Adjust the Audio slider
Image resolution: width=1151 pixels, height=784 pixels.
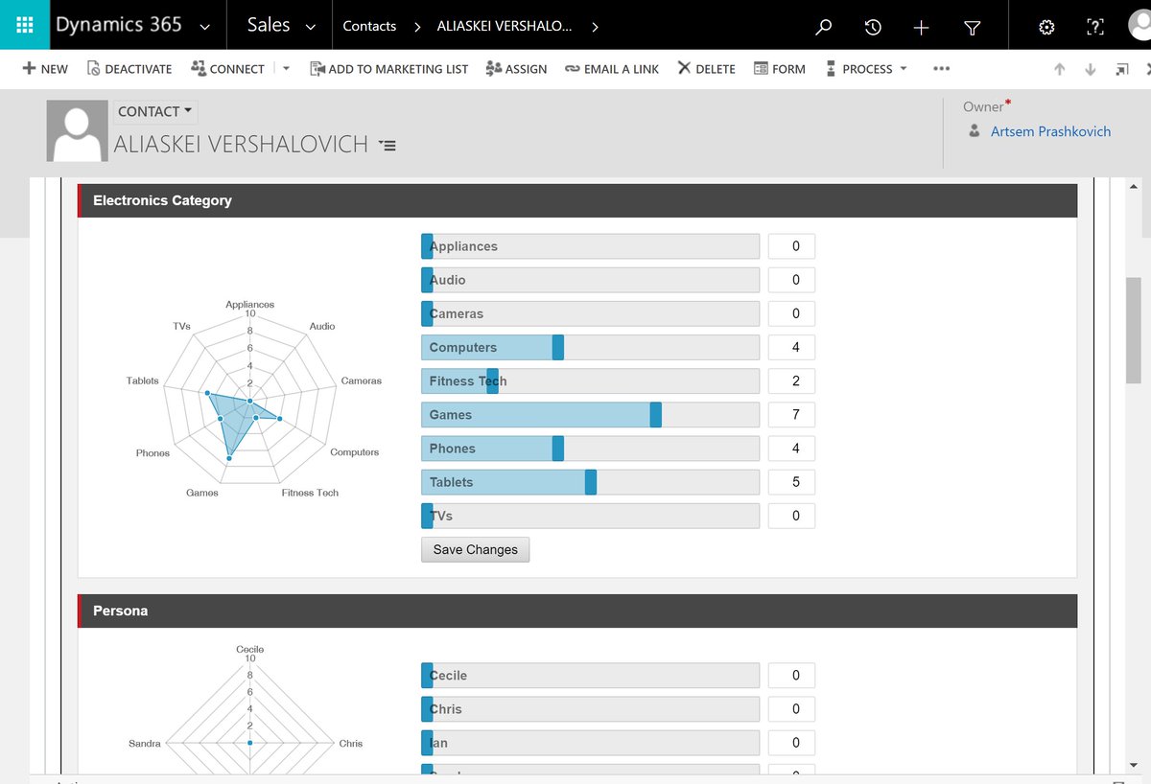590,280
